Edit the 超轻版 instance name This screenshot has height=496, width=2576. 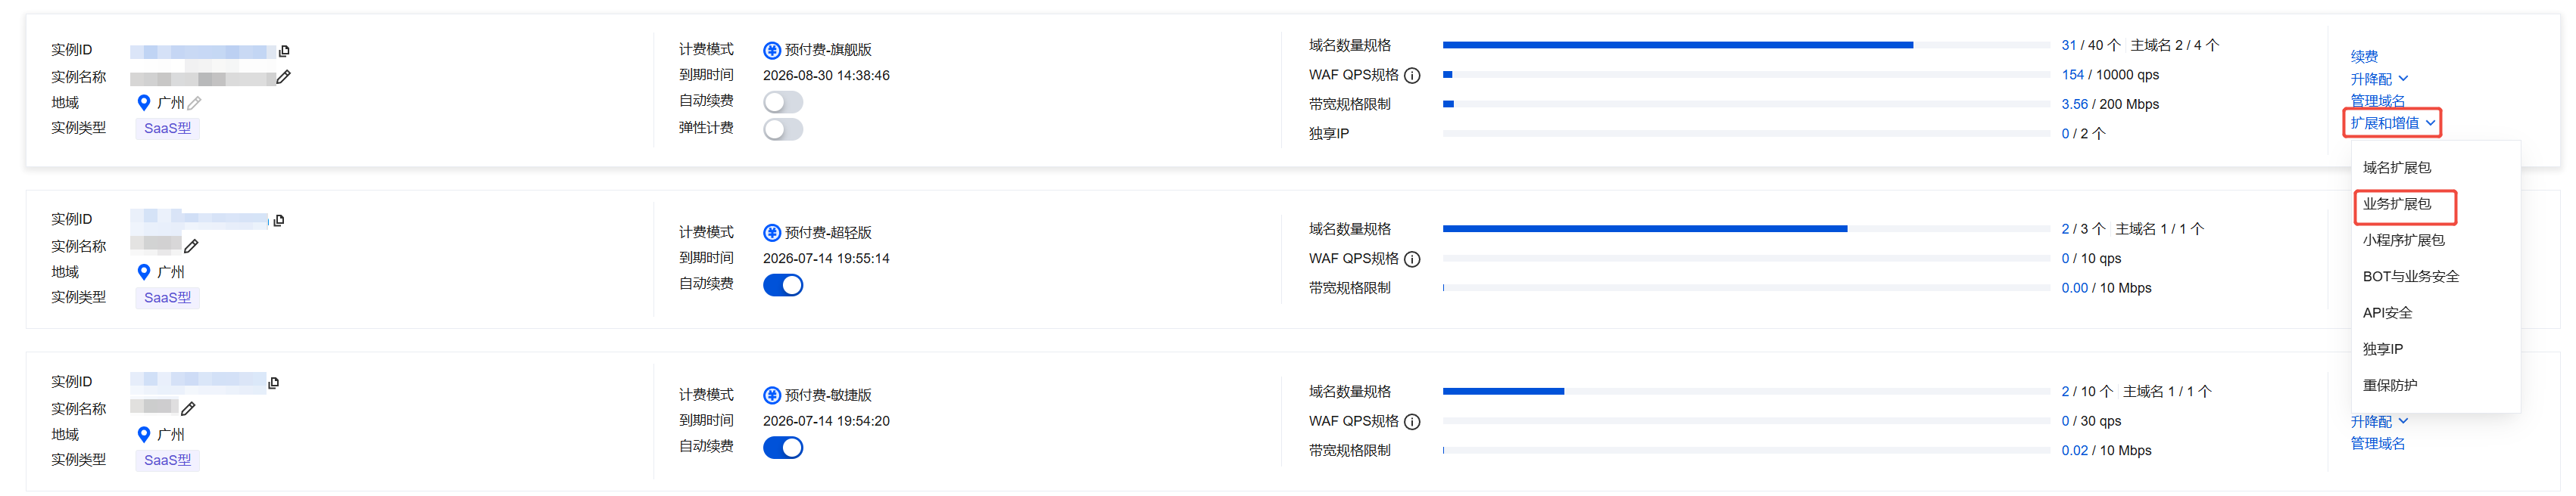[191, 246]
